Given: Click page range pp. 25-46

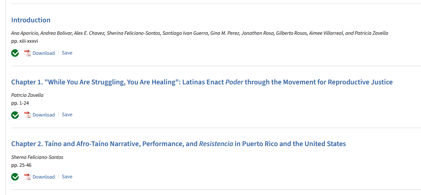Looking at the screenshot, I should 21,165.
